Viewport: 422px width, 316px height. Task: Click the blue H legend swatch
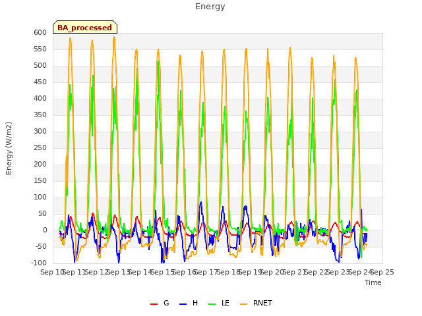[183, 304]
